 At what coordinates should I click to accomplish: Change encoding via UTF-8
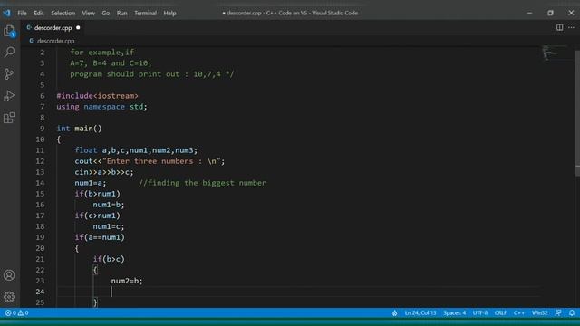(479, 312)
